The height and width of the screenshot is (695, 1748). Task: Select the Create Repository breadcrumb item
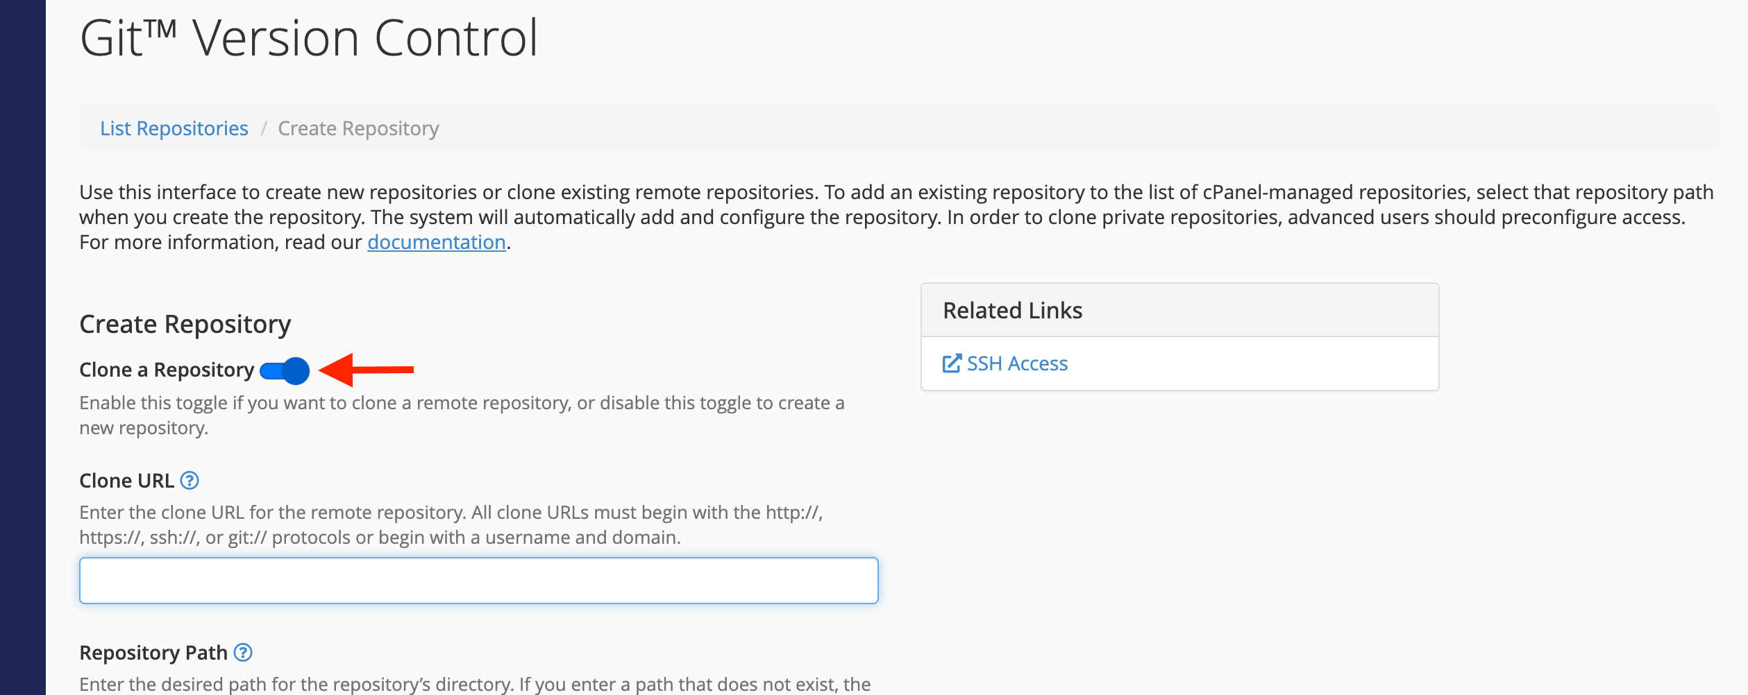coord(358,128)
